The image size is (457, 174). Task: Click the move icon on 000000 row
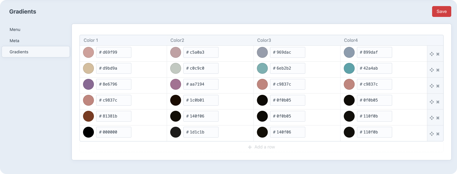432,134
